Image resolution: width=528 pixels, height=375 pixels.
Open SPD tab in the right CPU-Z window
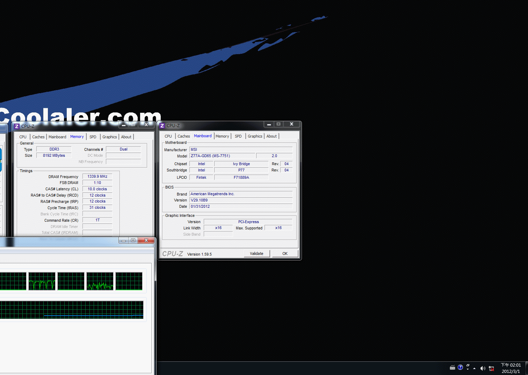[238, 136]
